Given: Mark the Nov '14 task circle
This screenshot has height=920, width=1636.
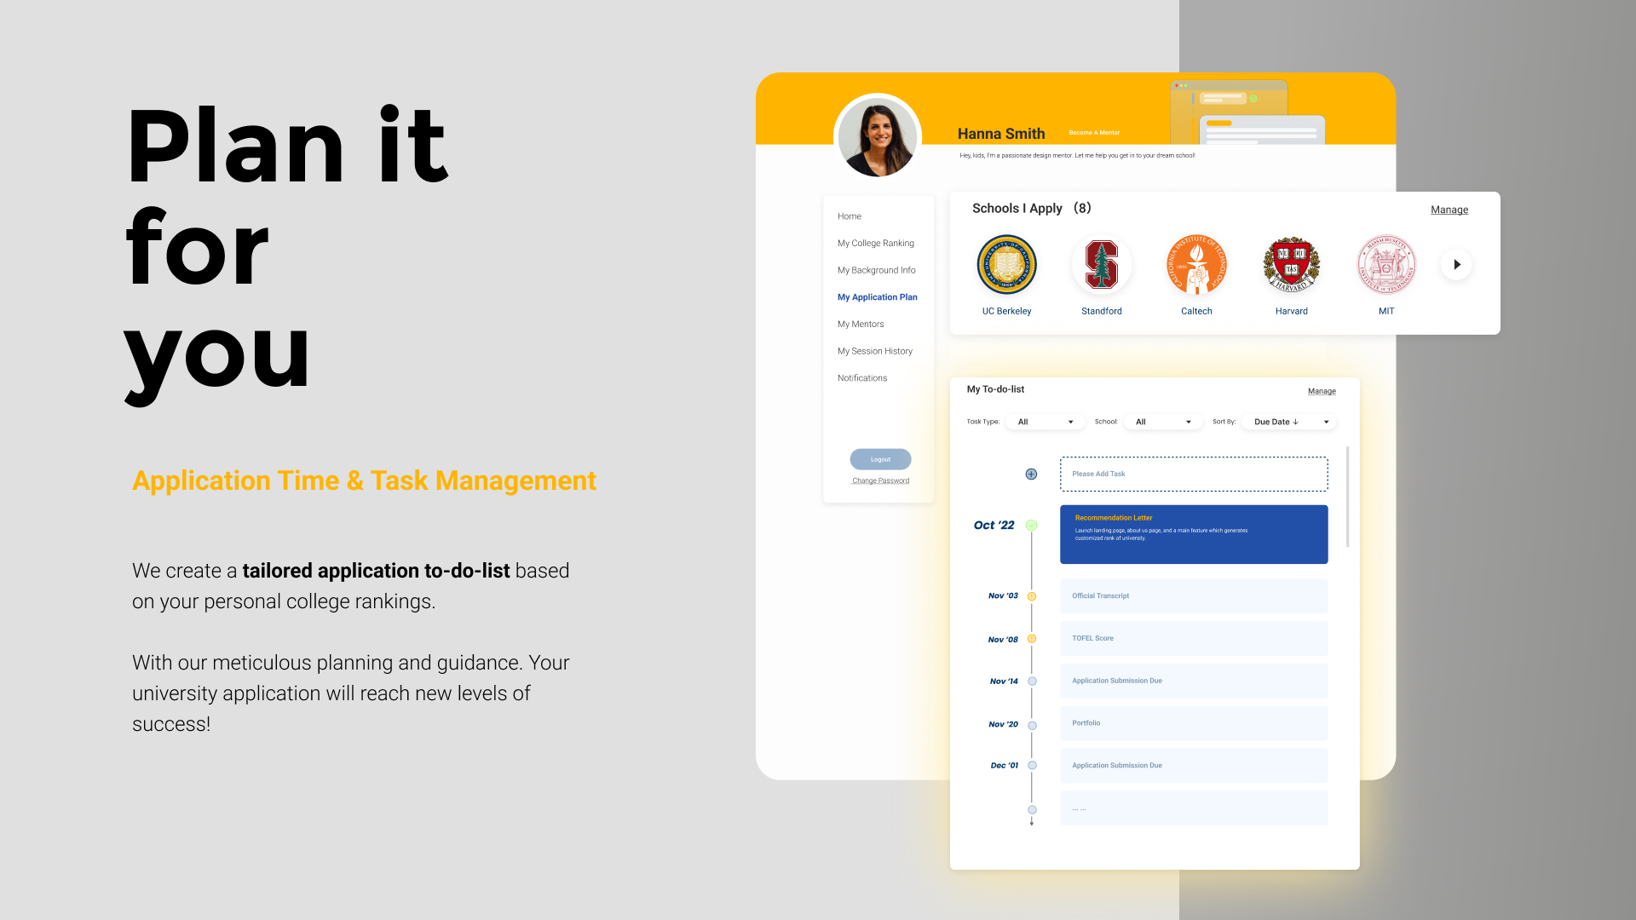Looking at the screenshot, I should point(1032,681).
